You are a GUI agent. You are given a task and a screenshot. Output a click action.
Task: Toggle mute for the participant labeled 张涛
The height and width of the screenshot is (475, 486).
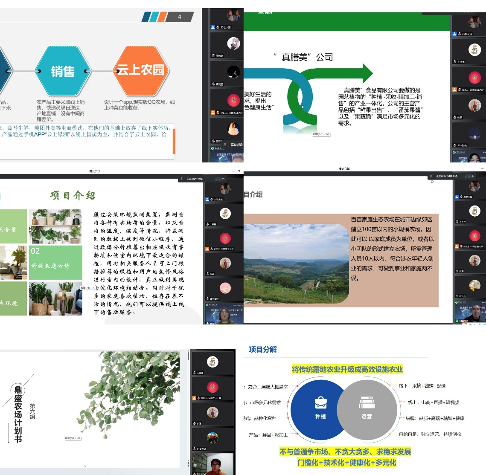[x=455, y=117]
